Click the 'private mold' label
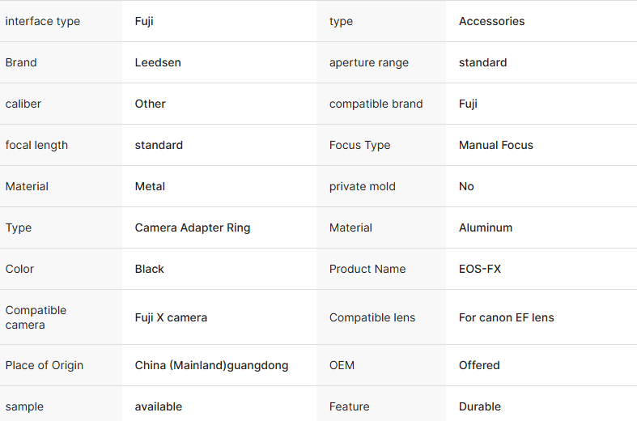 pyautogui.click(x=363, y=186)
